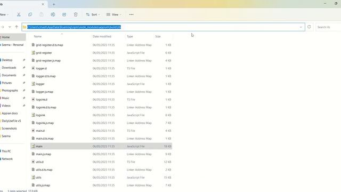The width and height of the screenshot is (341, 192).
Task: Click the pin icon beside Downloads
Action: click(x=24, y=68)
